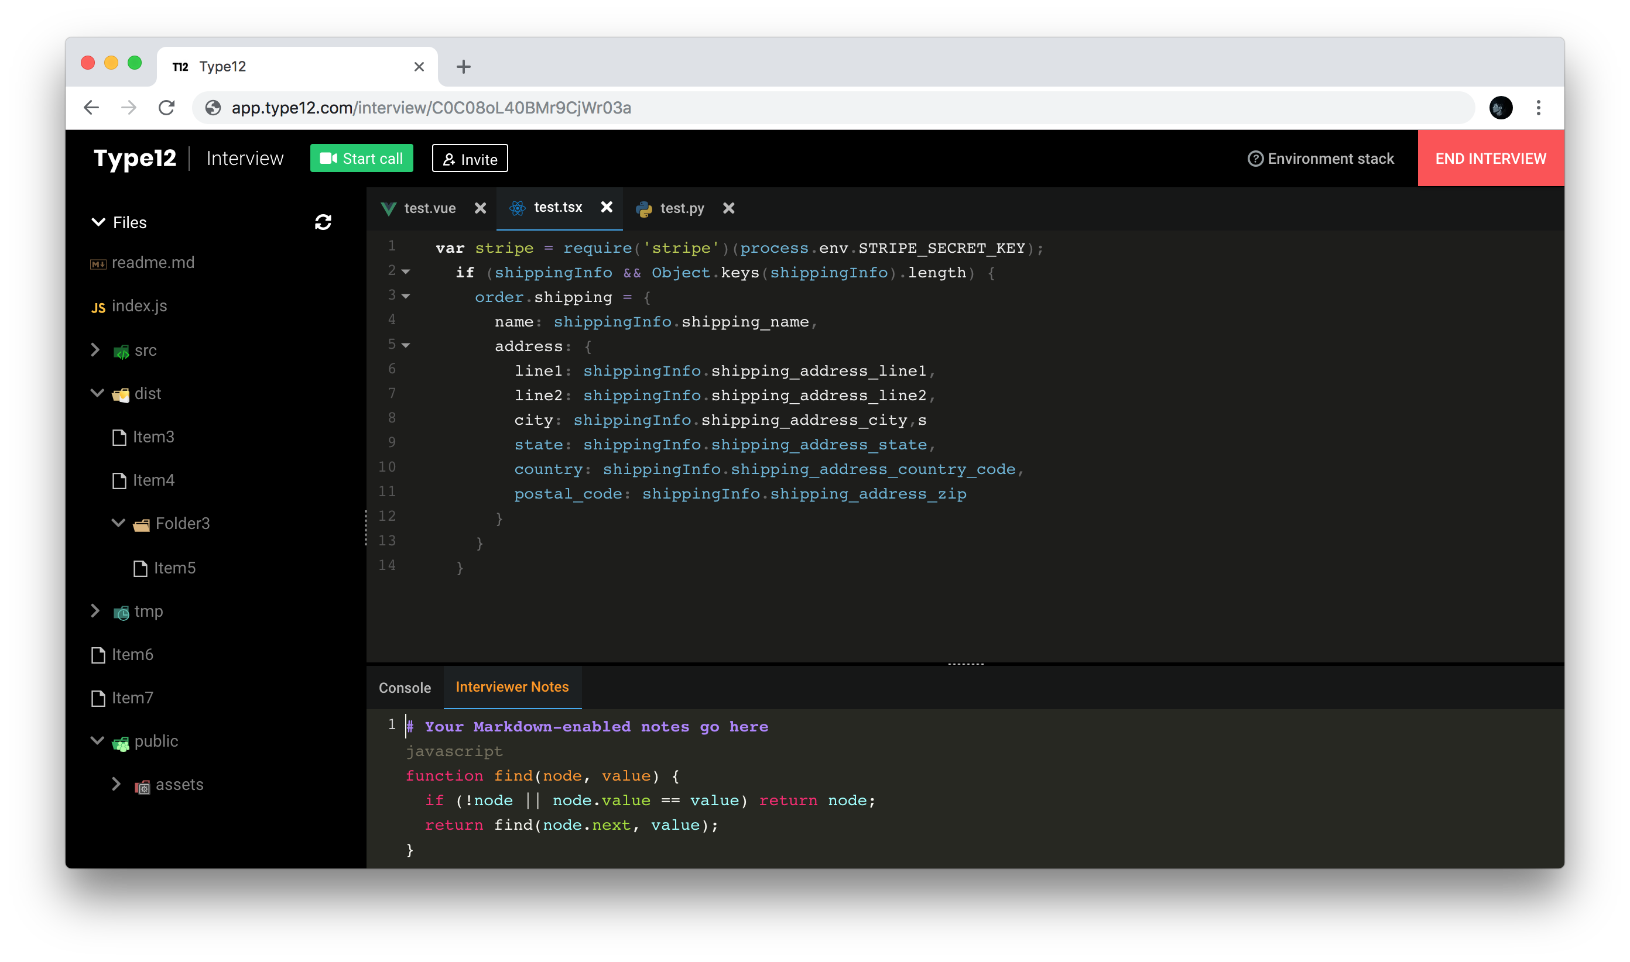Fold code at line 5 arrow
Screen dimensions: 1630x962
pyautogui.click(x=406, y=345)
